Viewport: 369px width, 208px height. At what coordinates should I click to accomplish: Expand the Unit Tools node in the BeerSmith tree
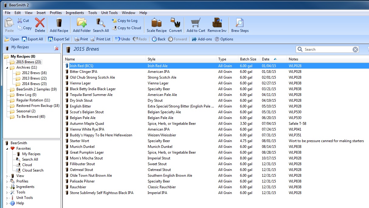click(7, 198)
